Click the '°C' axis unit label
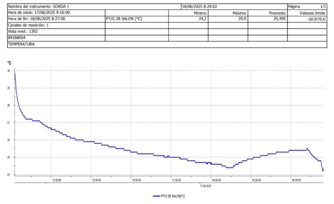The width and height of the screenshot is (334, 204). pos(9,63)
